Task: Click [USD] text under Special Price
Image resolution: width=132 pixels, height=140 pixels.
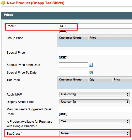Action: point(63,57)
